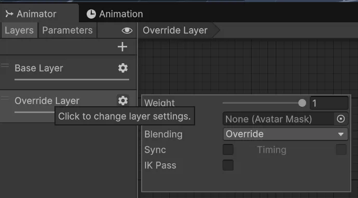Open the Blending Override dropdown
Image resolution: width=358 pixels, height=198 pixels.
285,134
